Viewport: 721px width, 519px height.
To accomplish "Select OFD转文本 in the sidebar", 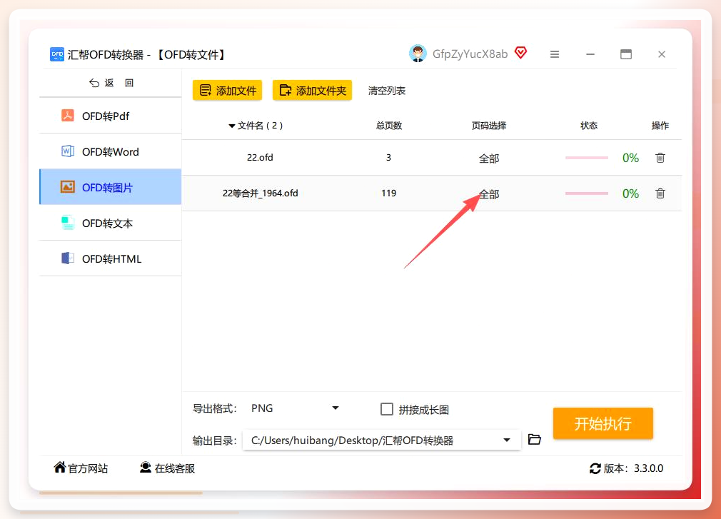I will (111, 223).
